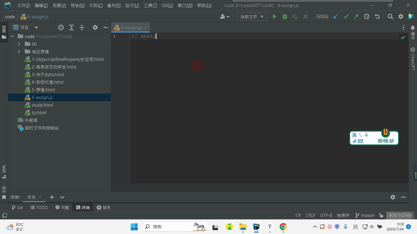The width and height of the screenshot is (417, 234).
Task: Open the 当前文件 run configuration dropdown
Action: coord(252,17)
